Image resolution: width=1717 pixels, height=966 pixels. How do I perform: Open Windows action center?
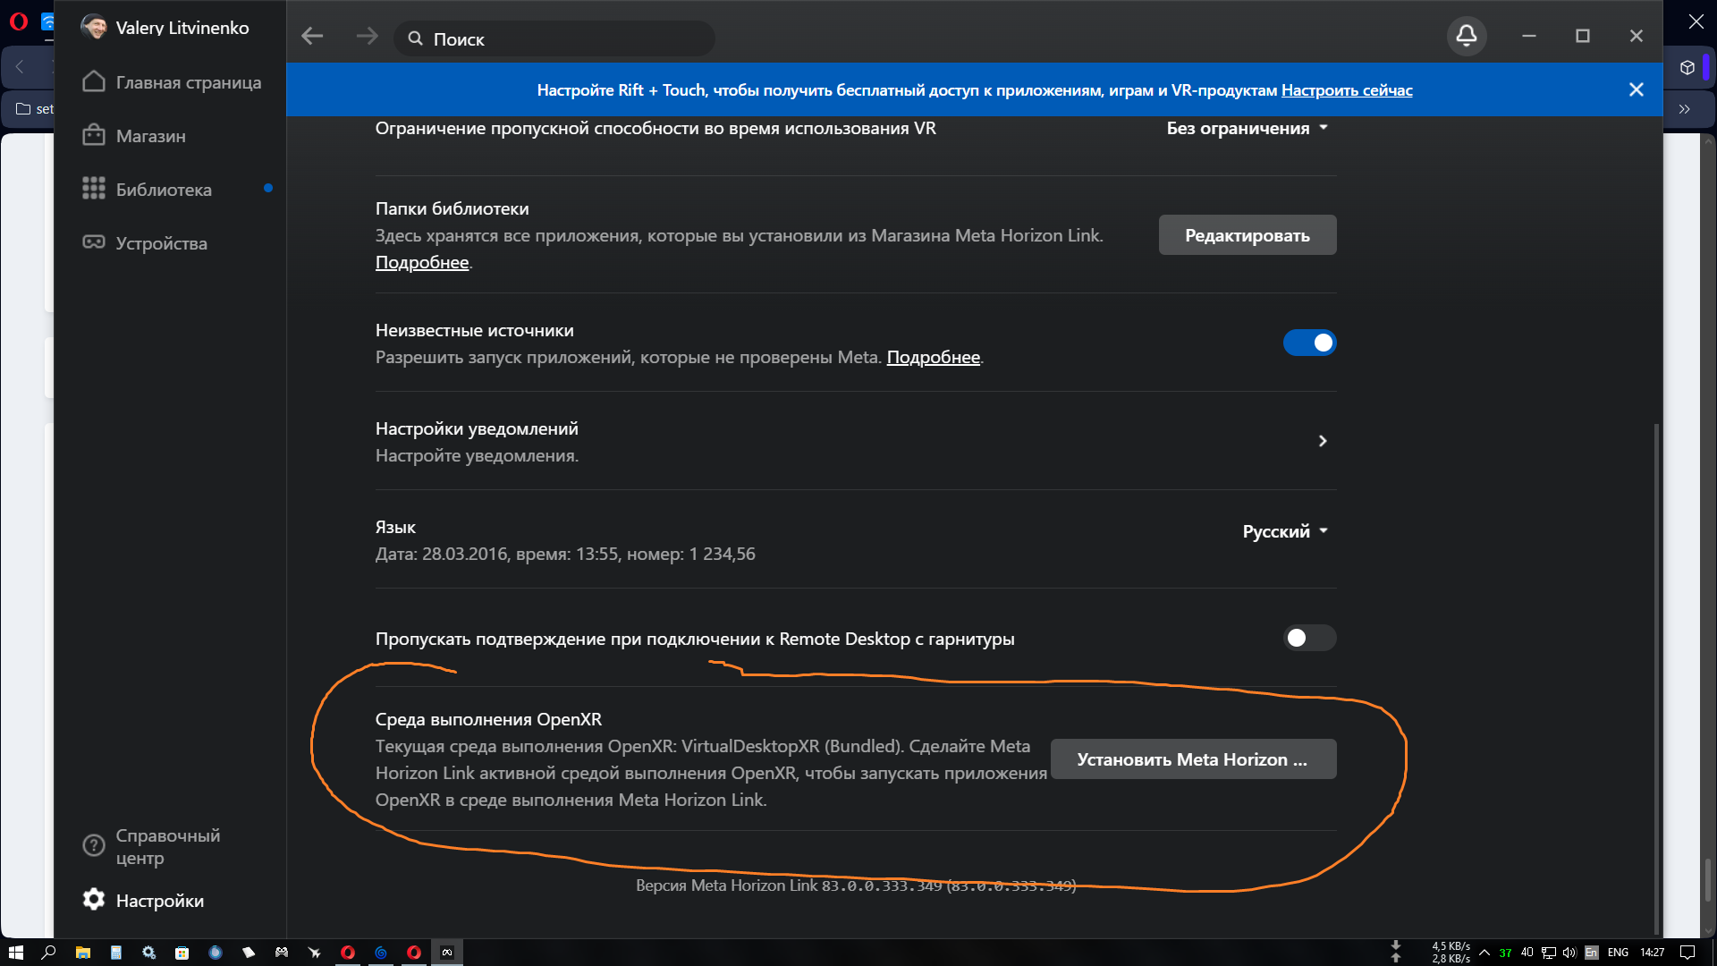click(1687, 953)
